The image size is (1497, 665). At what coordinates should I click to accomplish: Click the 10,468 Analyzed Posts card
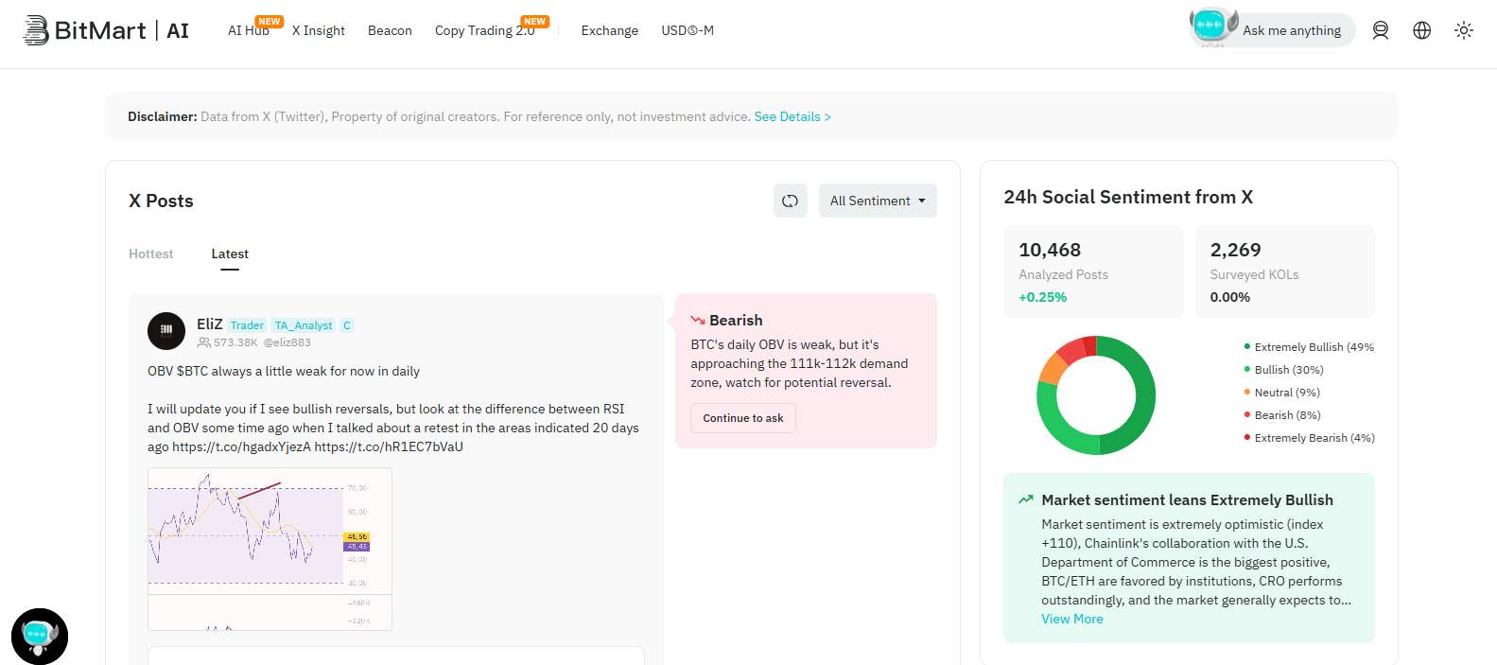pyautogui.click(x=1093, y=271)
